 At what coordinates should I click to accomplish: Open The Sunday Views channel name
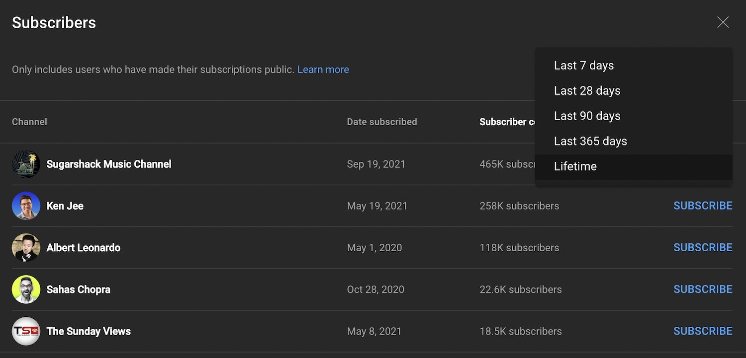[89, 331]
